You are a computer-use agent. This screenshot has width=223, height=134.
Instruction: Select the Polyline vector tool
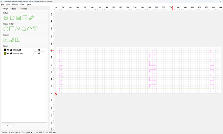[x=17, y=29]
